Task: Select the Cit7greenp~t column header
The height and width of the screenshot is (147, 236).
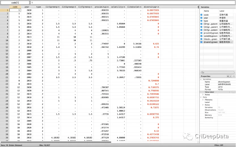Action: 85,7
